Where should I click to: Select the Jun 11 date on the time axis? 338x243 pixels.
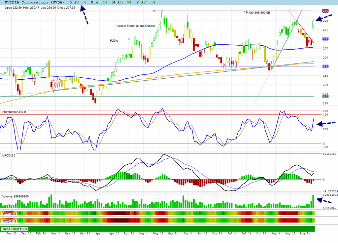(x=202, y=233)
